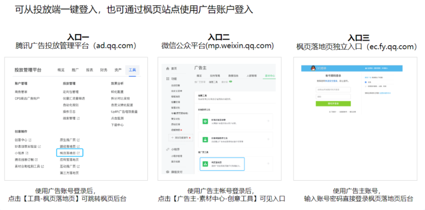
Task: Click 功能 grid icon in WeChat sidebar
Action: coord(167,78)
